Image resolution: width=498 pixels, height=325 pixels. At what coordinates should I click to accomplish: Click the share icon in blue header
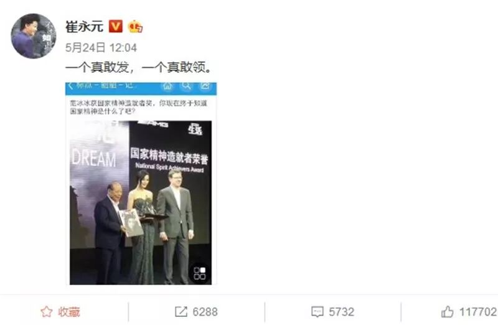(205, 86)
